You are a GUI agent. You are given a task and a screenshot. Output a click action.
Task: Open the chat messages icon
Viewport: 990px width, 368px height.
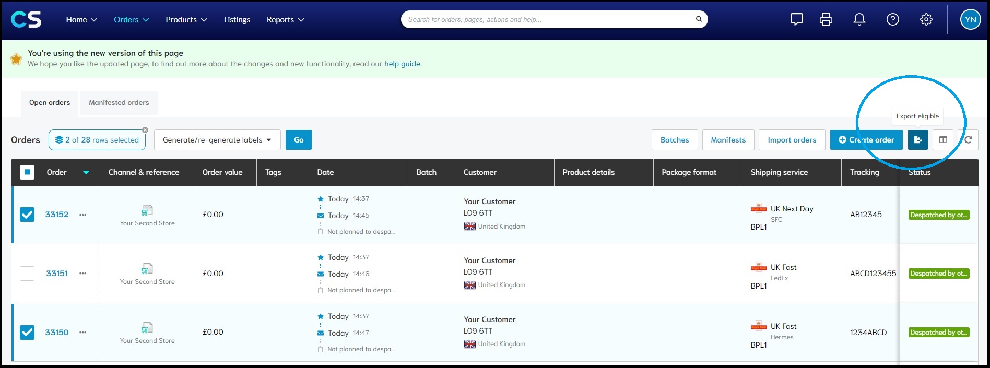(x=796, y=20)
